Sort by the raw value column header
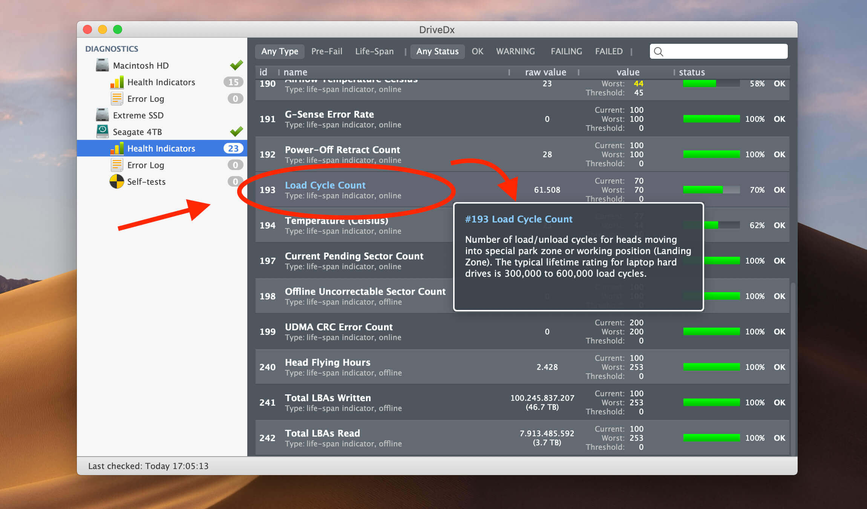 coord(545,72)
